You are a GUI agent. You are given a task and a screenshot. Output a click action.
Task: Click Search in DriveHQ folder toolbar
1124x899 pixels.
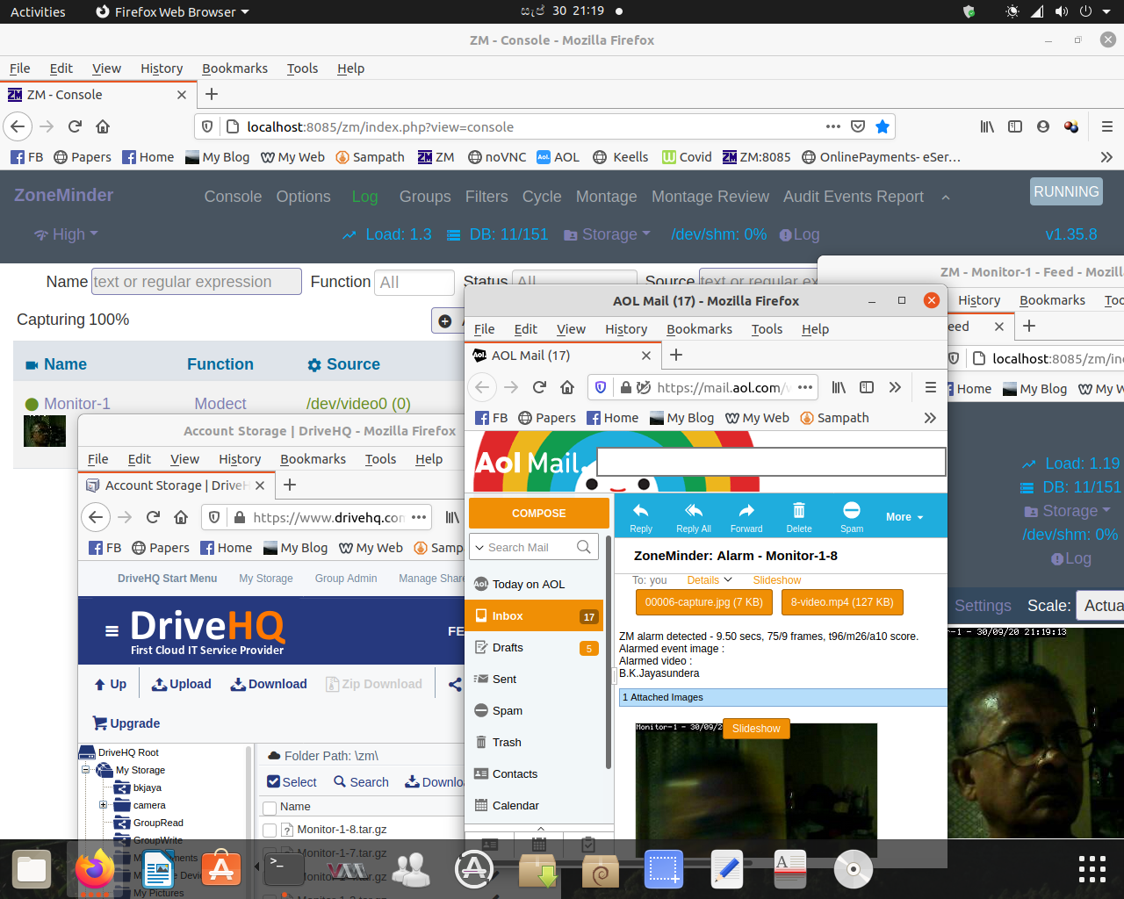pyautogui.click(x=361, y=782)
